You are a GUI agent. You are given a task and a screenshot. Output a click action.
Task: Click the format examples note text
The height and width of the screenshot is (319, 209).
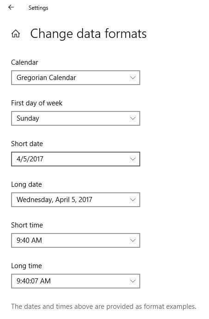(x=104, y=307)
